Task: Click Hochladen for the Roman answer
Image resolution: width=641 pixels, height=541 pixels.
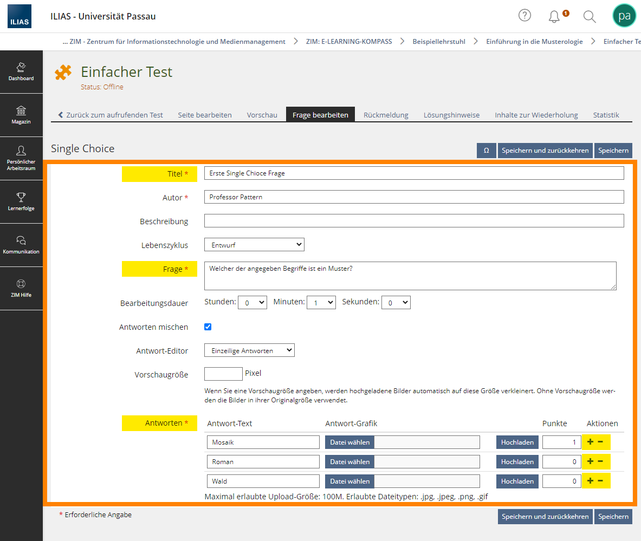Action: tap(517, 462)
